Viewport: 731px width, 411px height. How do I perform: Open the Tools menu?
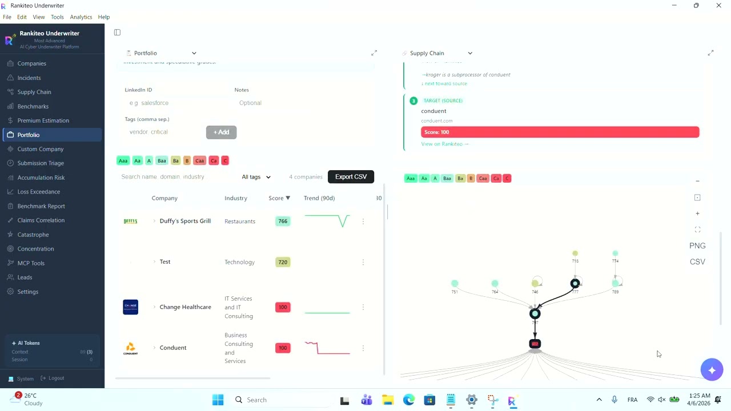[57, 17]
